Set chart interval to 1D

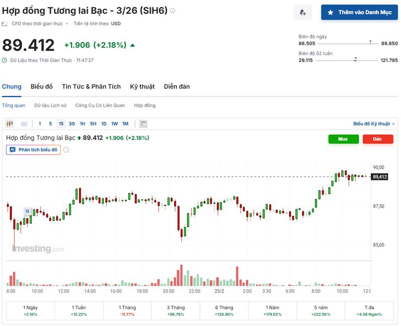coord(104,124)
